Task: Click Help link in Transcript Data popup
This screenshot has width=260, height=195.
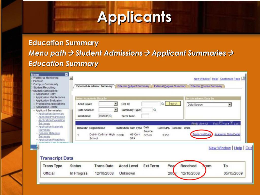Action: point(238,148)
